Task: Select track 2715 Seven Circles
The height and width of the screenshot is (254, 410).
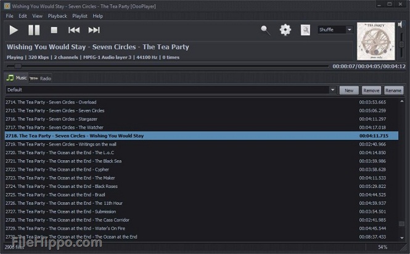Action: (202, 110)
